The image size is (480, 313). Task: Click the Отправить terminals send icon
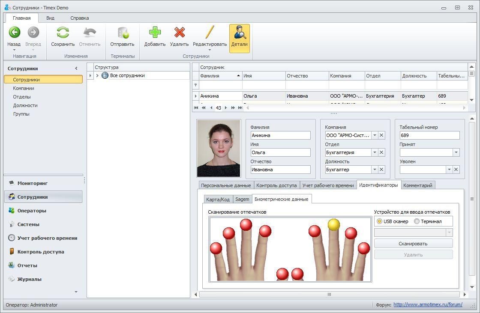click(x=123, y=33)
